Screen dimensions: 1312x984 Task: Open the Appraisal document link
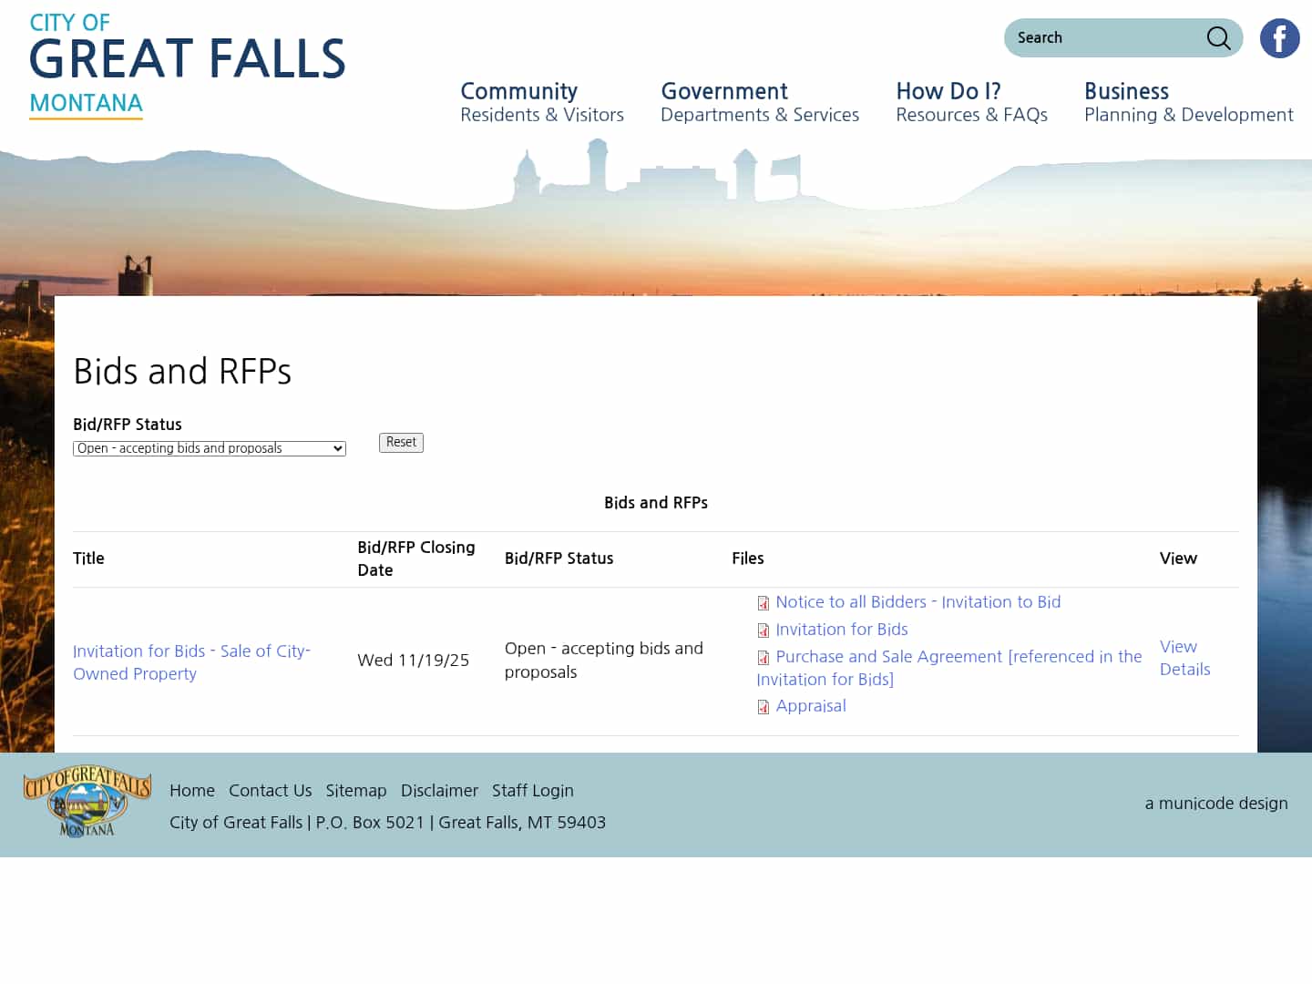click(811, 705)
